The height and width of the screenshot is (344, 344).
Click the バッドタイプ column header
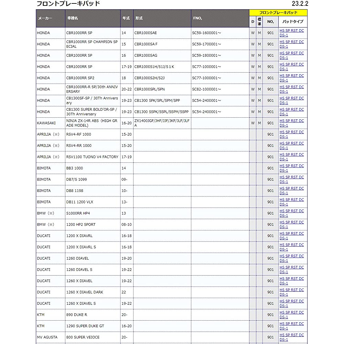coord(293,21)
